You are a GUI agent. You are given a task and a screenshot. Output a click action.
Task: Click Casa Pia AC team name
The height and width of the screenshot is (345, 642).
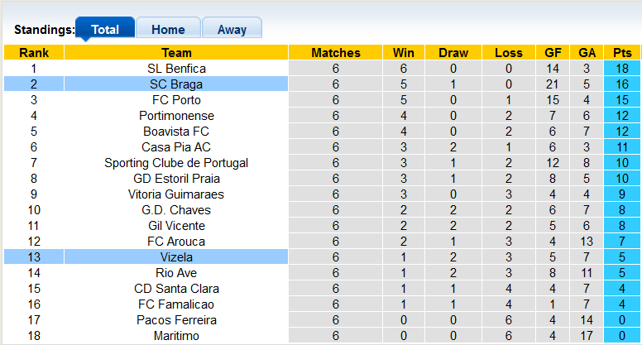click(x=176, y=147)
